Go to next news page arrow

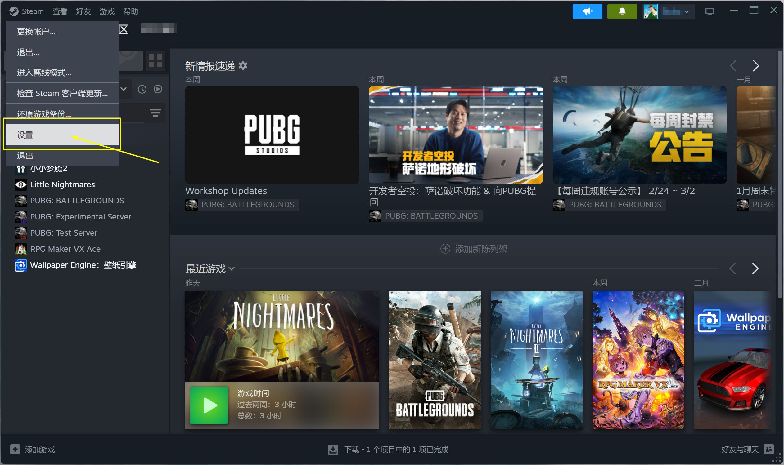coord(756,66)
